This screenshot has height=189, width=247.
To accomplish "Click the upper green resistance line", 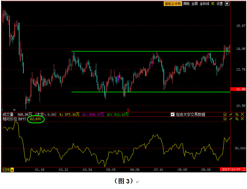I will [148, 51].
